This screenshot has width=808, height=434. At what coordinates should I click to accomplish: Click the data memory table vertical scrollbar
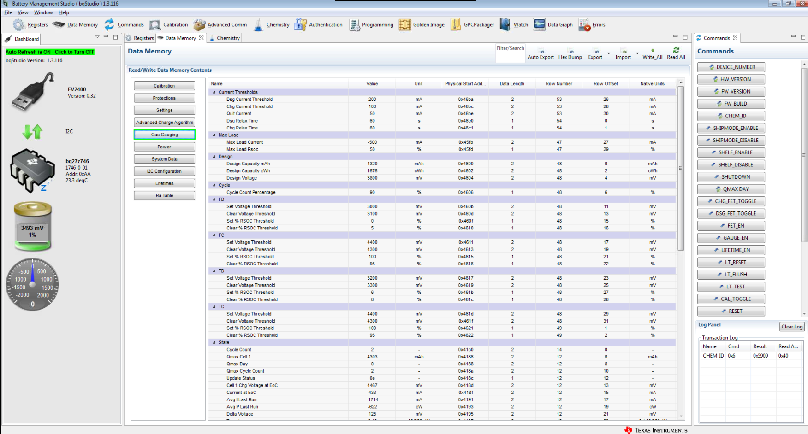[x=681, y=168]
